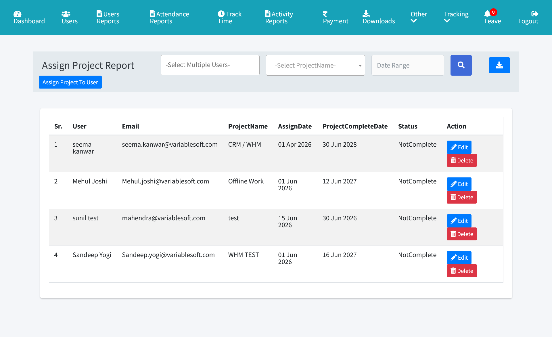Click the Logout exit icon
Viewport: 552px width, 337px height.
tap(535, 14)
